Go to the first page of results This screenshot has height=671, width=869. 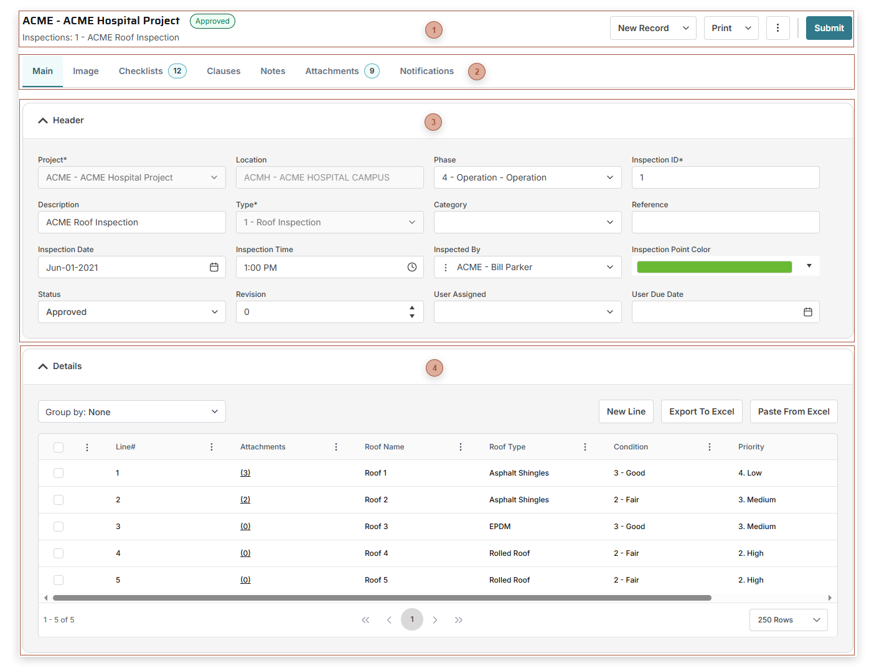pyautogui.click(x=365, y=620)
